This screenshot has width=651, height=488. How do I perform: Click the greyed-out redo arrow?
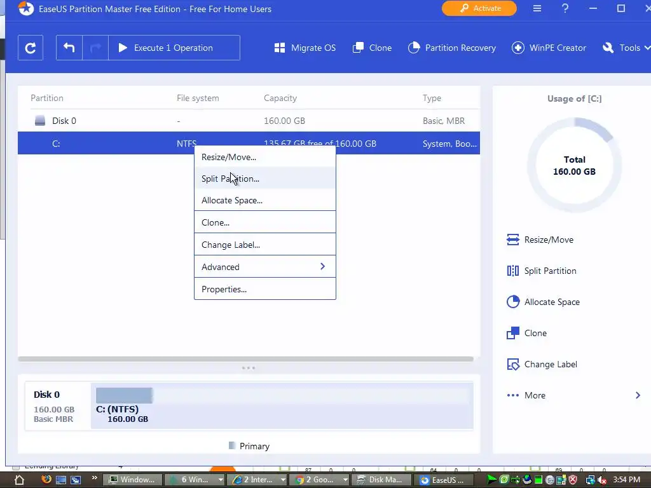(95, 48)
